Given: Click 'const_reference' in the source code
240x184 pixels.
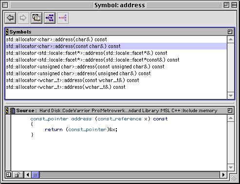Looking at the screenshot, I should tap(119, 119).
